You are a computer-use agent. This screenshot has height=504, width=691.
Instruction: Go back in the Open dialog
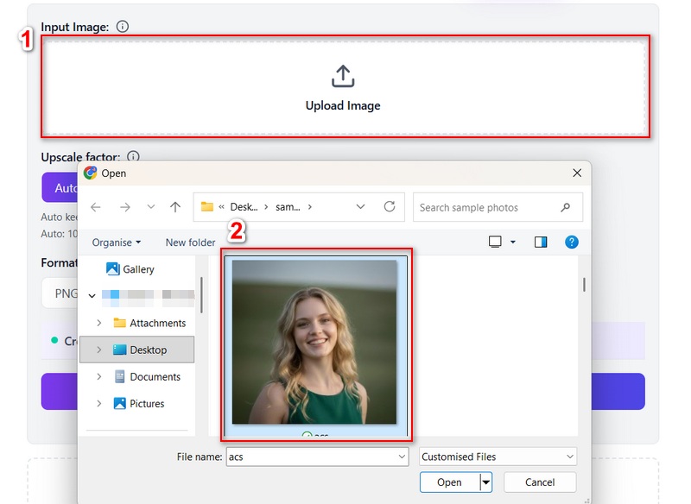[96, 207]
